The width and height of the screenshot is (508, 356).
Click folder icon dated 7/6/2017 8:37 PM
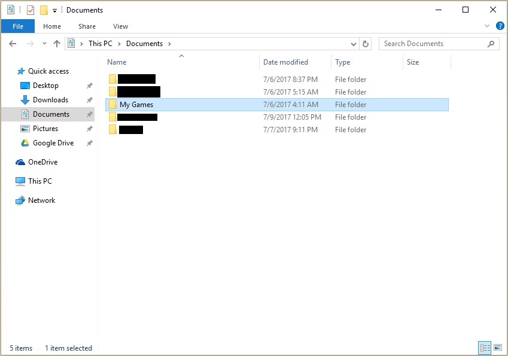coord(112,79)
